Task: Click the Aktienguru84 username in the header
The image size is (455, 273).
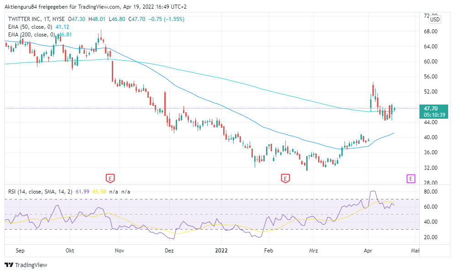Action: point(21,7)
